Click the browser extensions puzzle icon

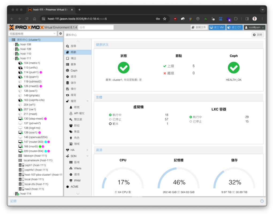tap(236, 19)
